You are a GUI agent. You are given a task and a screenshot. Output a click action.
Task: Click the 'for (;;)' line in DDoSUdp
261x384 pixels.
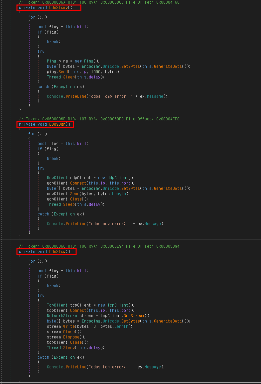coord(38,134)
